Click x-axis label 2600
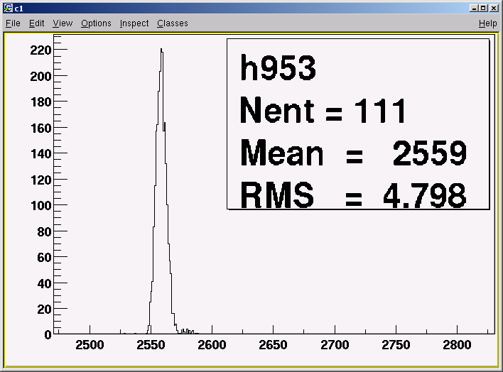The height and width of the screenshot is (372, 503). [212, 345]
